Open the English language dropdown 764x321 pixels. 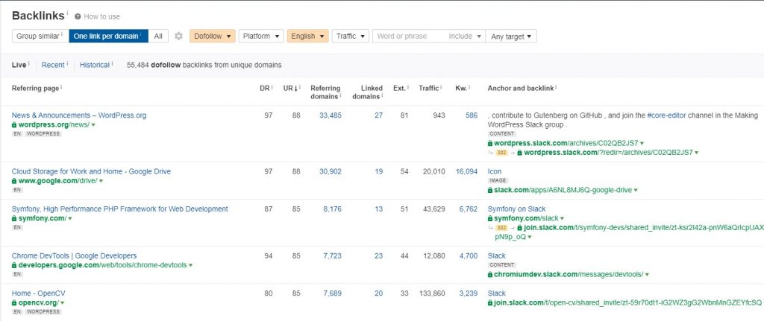(308, 36)
